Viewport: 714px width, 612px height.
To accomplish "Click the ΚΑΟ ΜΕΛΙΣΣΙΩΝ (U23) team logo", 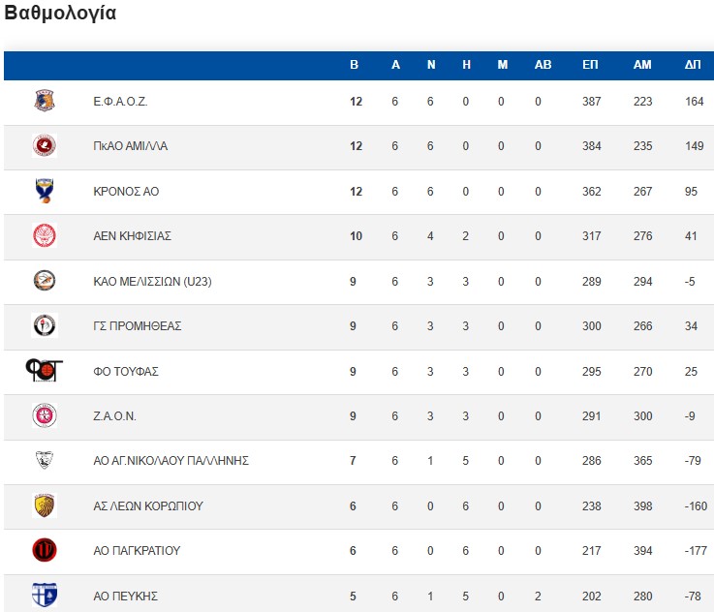I will click(x=45, y=281).
